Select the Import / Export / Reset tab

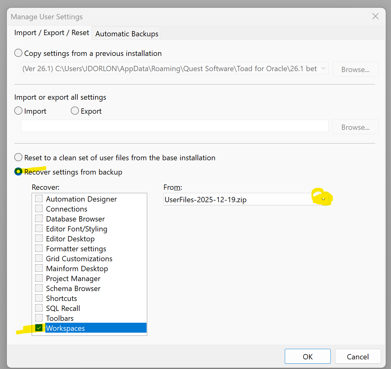(x=52, y=33)
